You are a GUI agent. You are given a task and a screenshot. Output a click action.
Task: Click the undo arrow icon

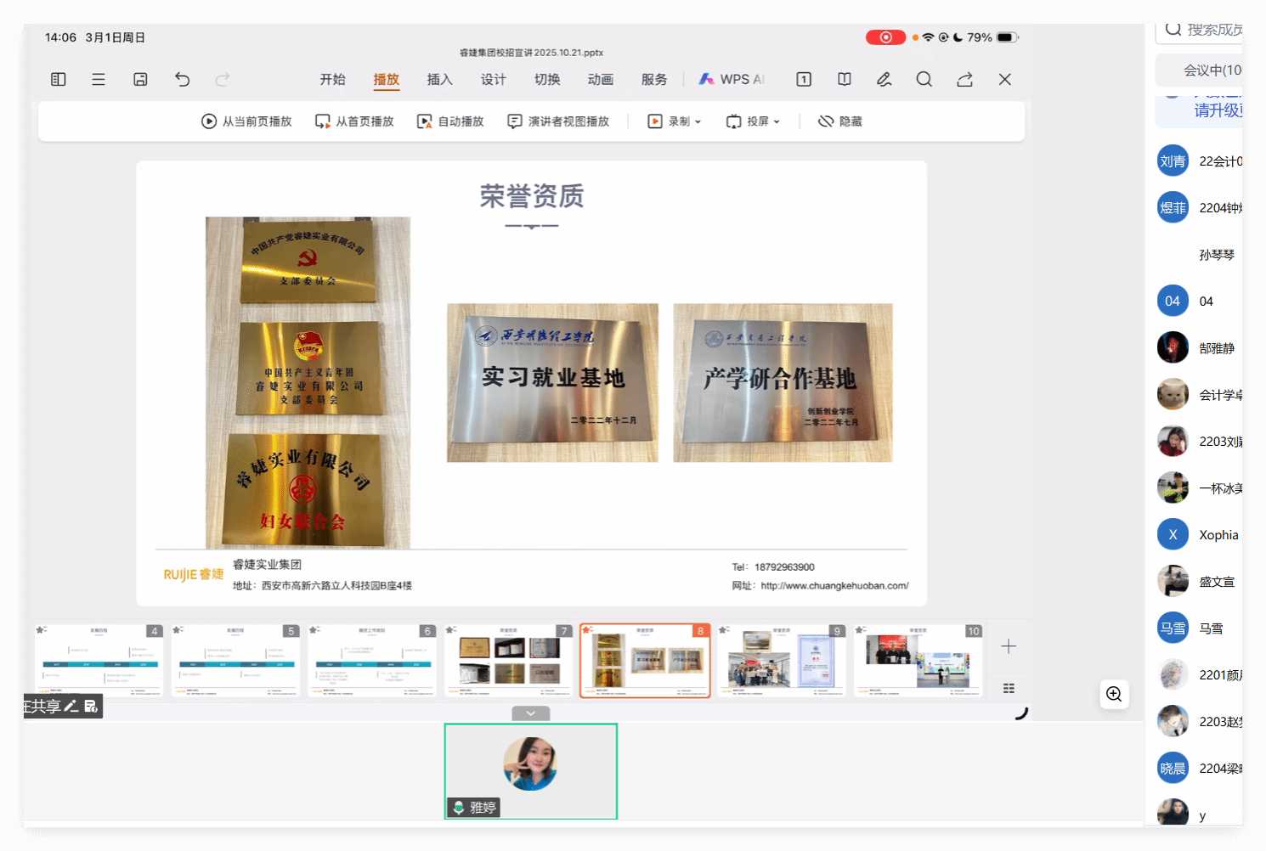pos(182,79)
